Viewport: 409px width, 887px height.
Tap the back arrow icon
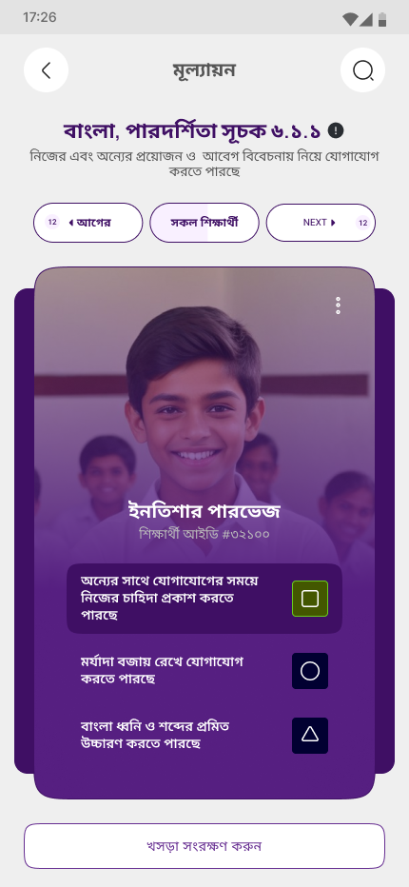46,70
